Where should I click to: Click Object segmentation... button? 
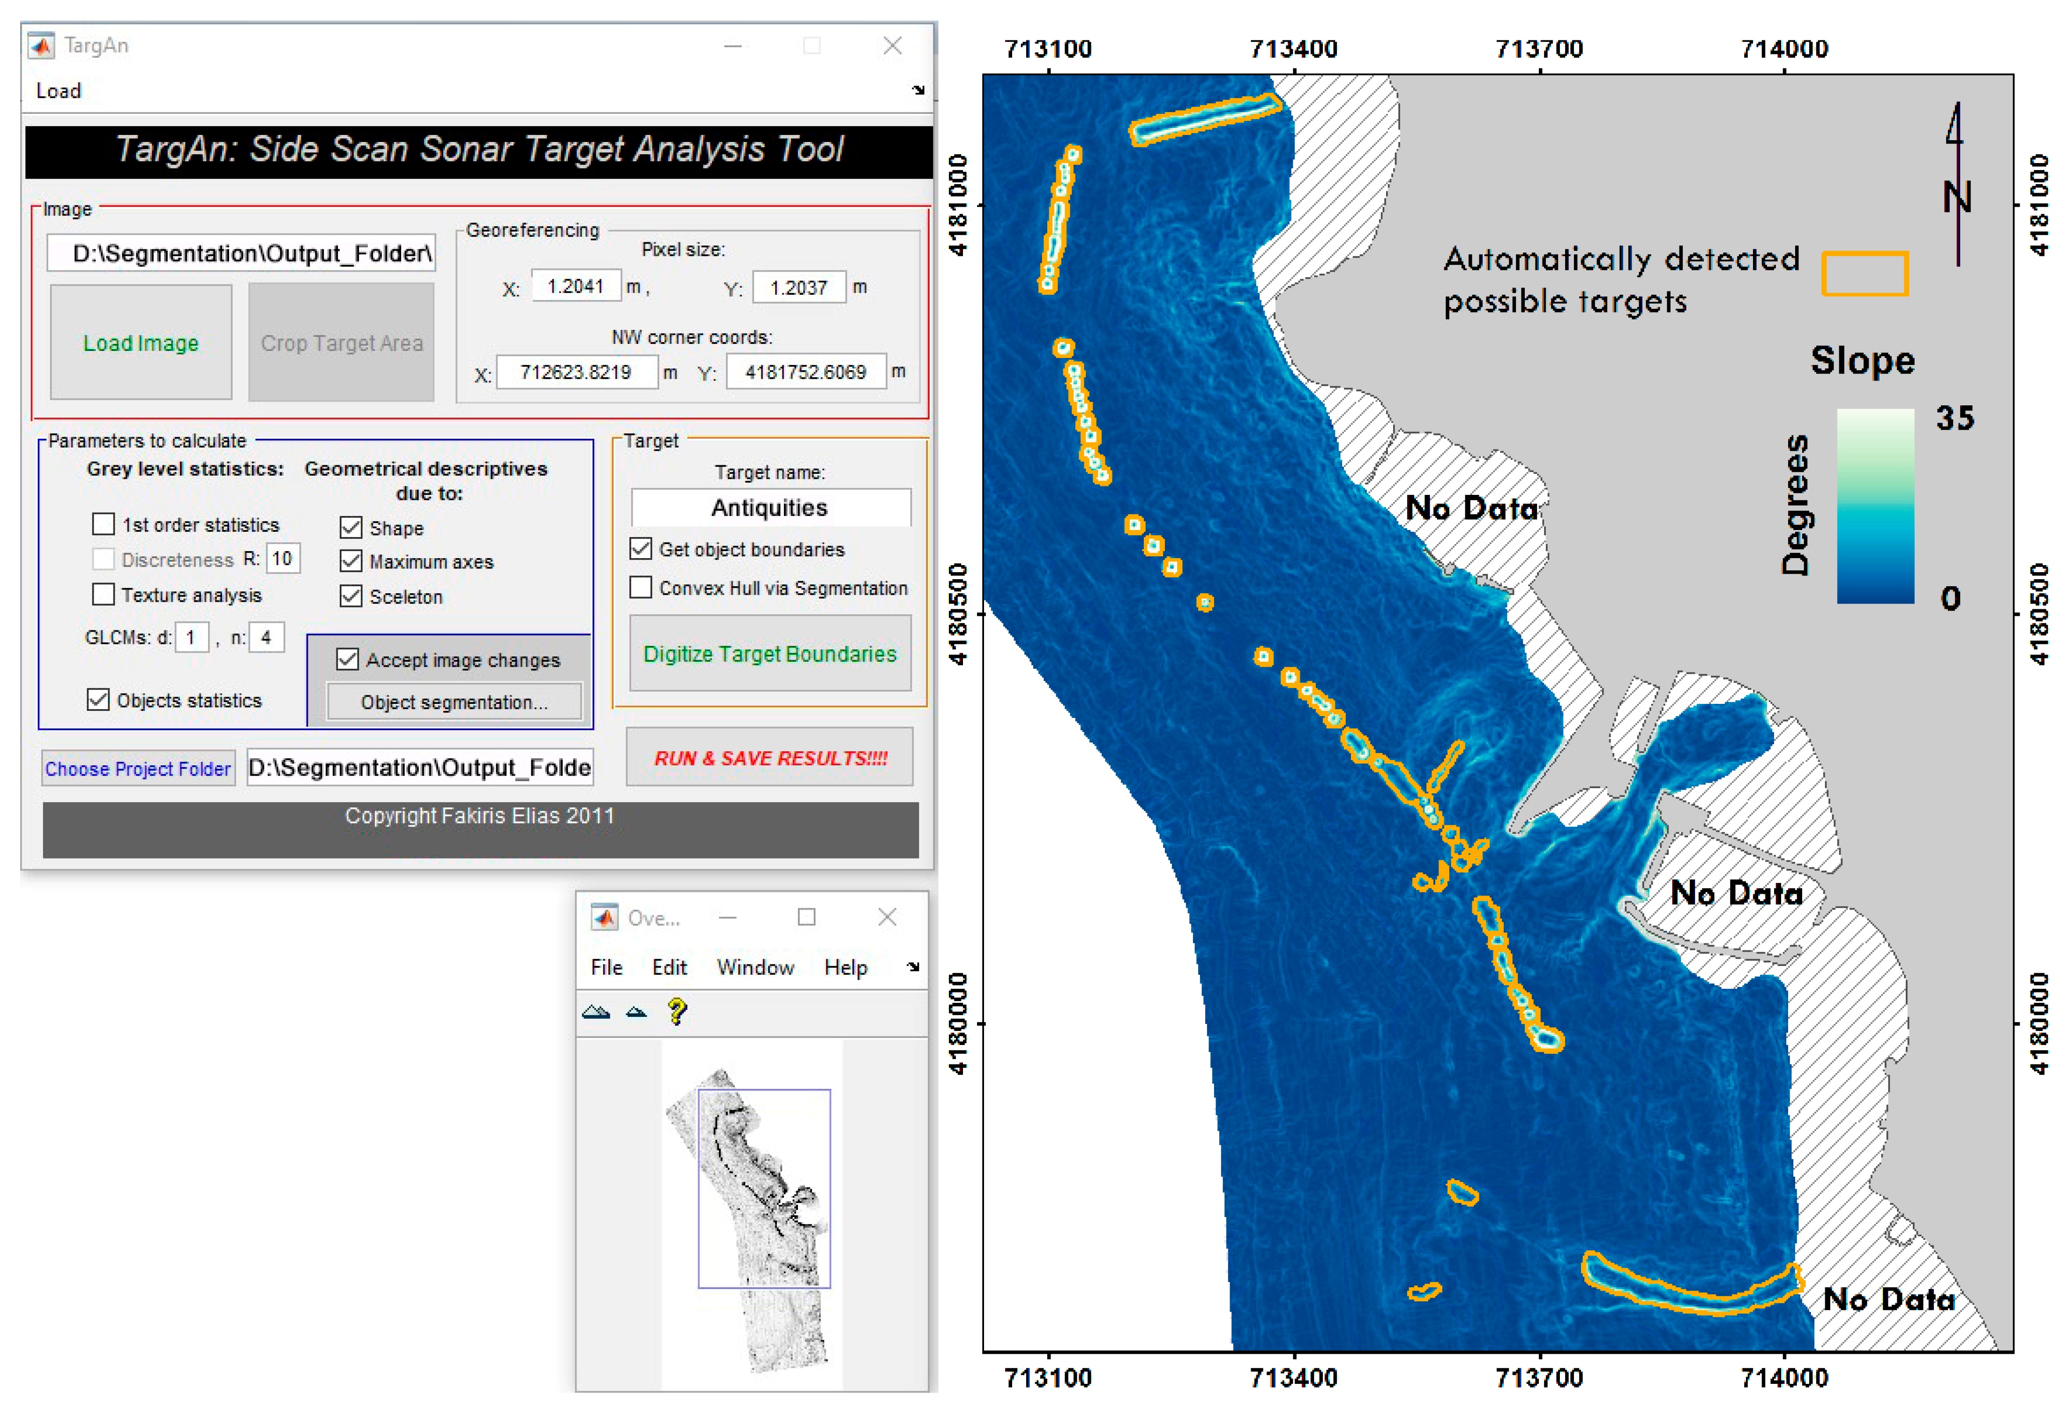click(x=454, y=702)
